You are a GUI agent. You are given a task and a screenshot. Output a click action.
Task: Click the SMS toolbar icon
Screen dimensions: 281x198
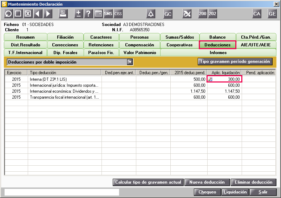(108, 14)
